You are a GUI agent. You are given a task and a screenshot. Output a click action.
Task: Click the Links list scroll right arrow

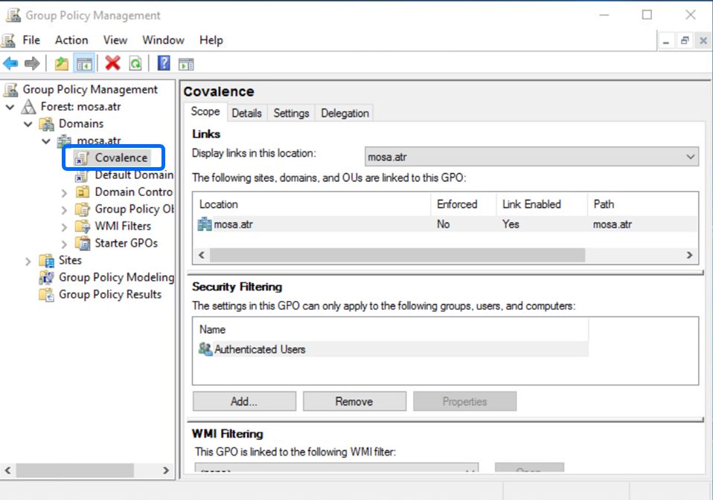point(689,255)
